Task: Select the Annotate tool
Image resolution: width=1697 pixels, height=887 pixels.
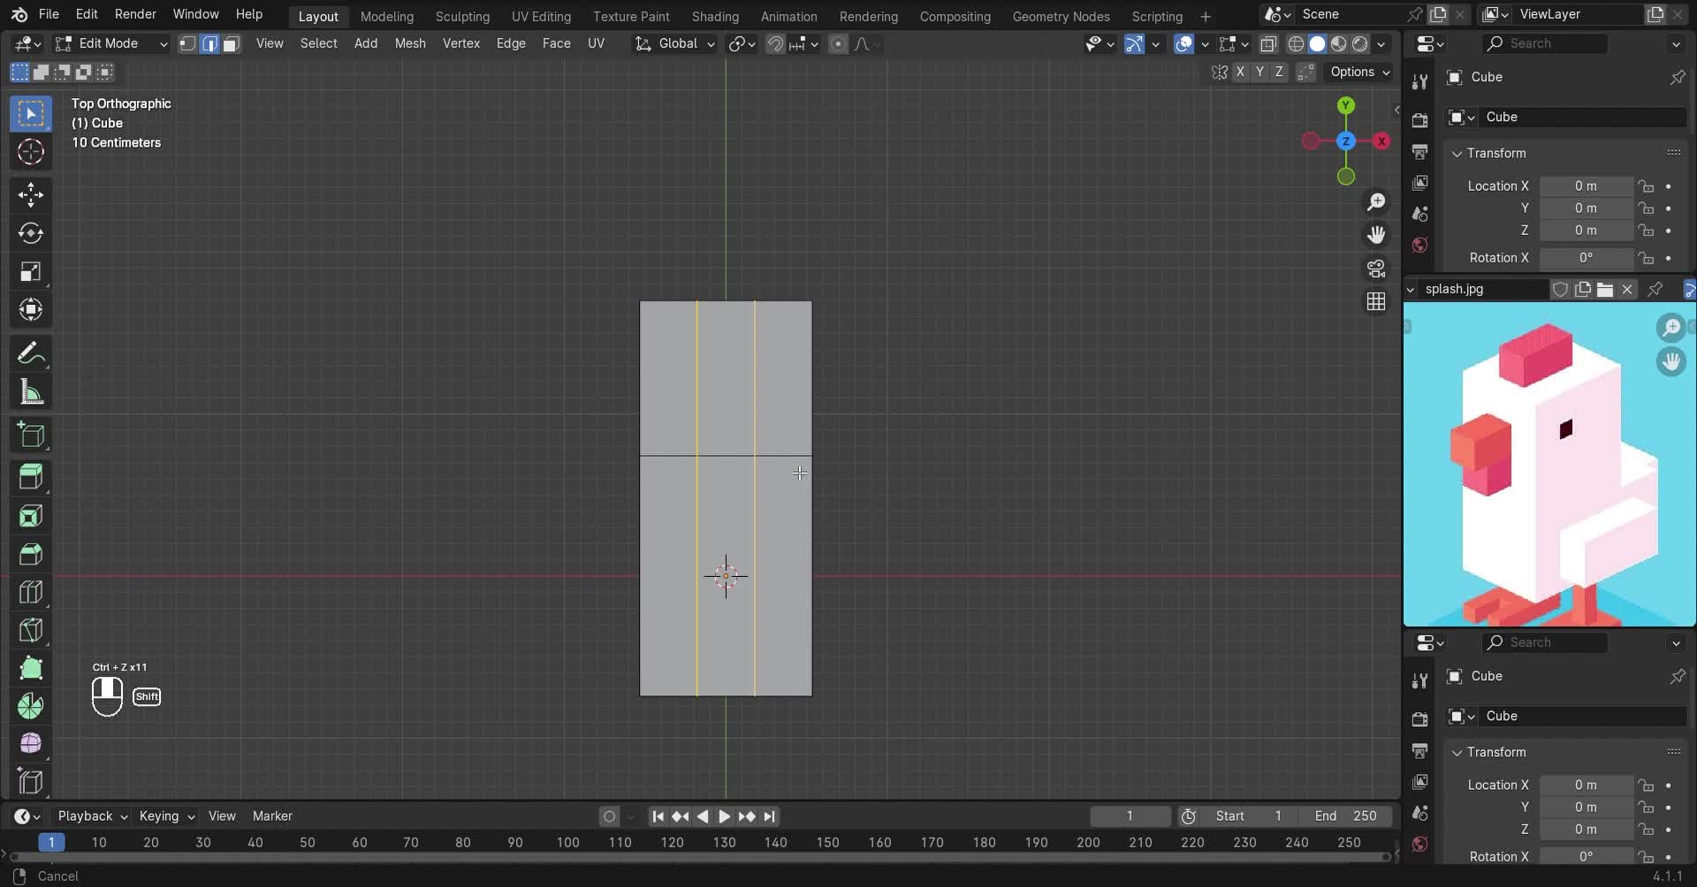Action: pos(31,353)
